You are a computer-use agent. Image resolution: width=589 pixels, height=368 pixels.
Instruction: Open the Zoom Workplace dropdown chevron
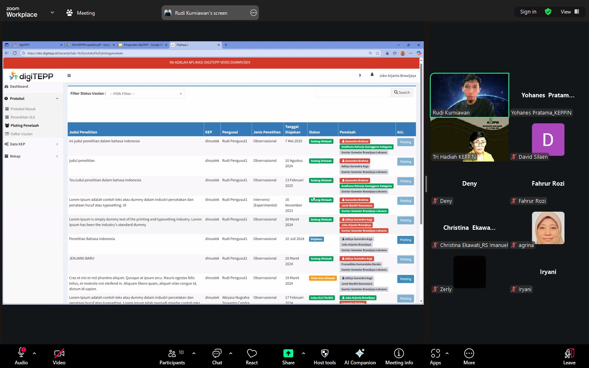[x=52, y=13]
